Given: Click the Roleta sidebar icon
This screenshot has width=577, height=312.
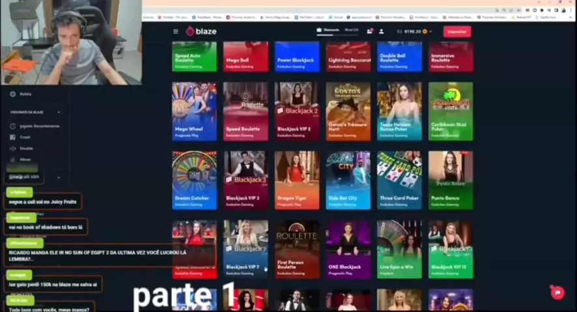Looking at the screenshot, I should click(x=13, y=94).
